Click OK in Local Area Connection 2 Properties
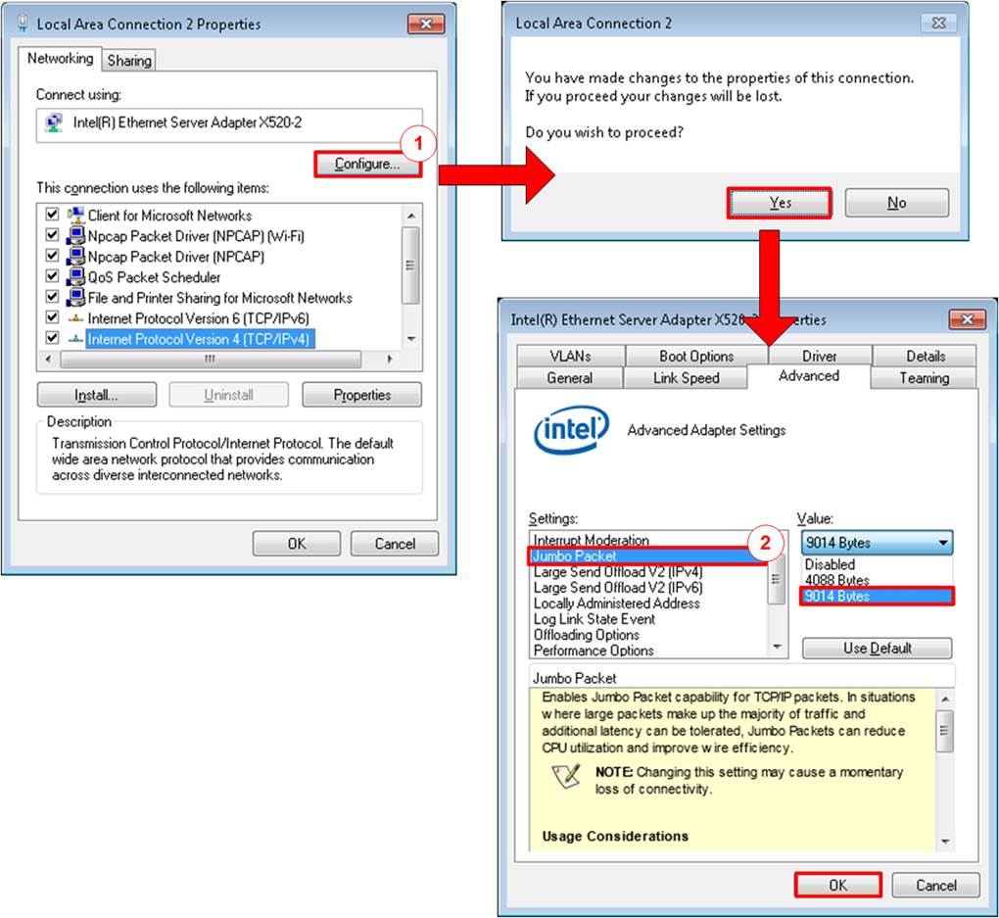Screen dimensions: 999x918 [296, 544]
